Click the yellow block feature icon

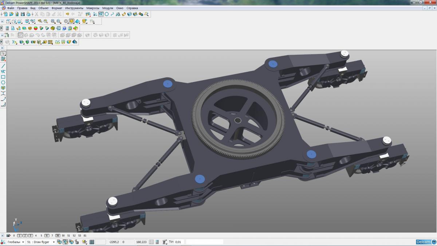(x=45, y=42)
